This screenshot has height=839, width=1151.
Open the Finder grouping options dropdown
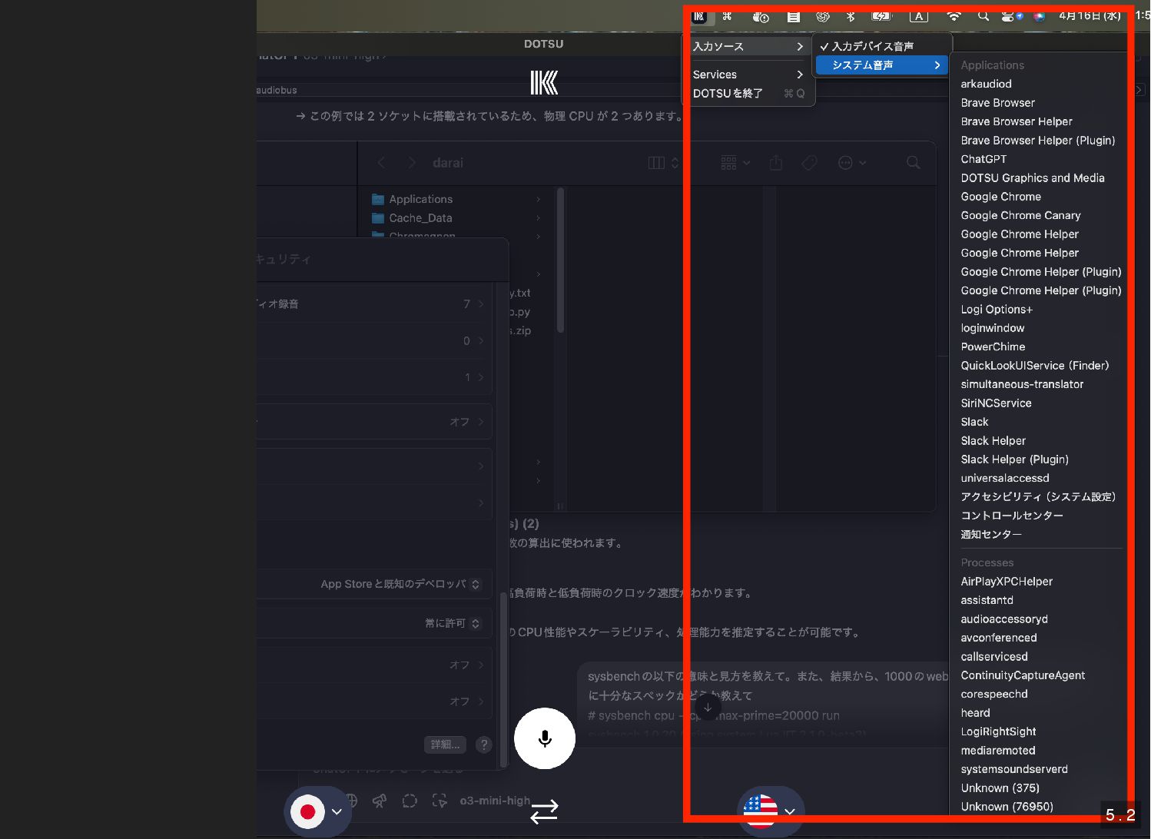point(735,163)
